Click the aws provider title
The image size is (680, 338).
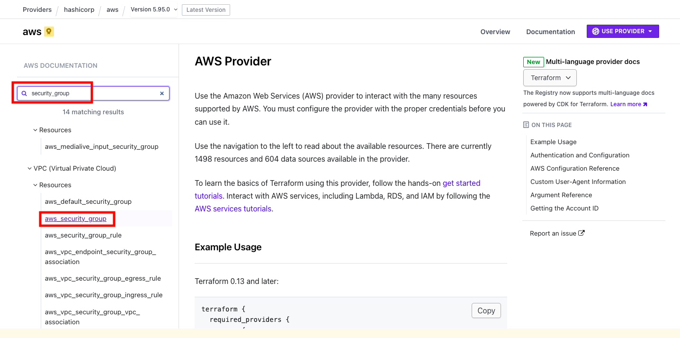pos(32,32)
